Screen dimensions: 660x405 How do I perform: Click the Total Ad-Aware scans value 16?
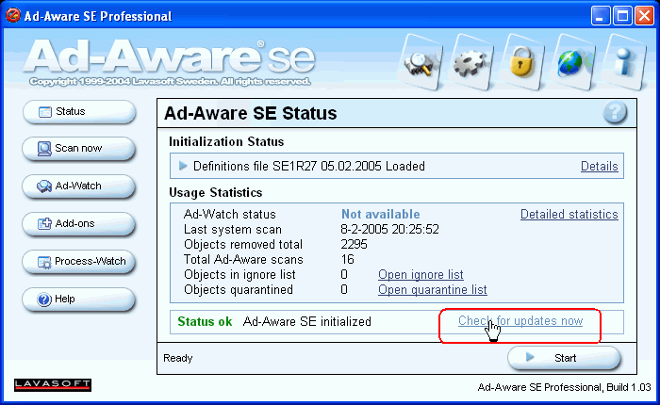click(x=348, y=260)
